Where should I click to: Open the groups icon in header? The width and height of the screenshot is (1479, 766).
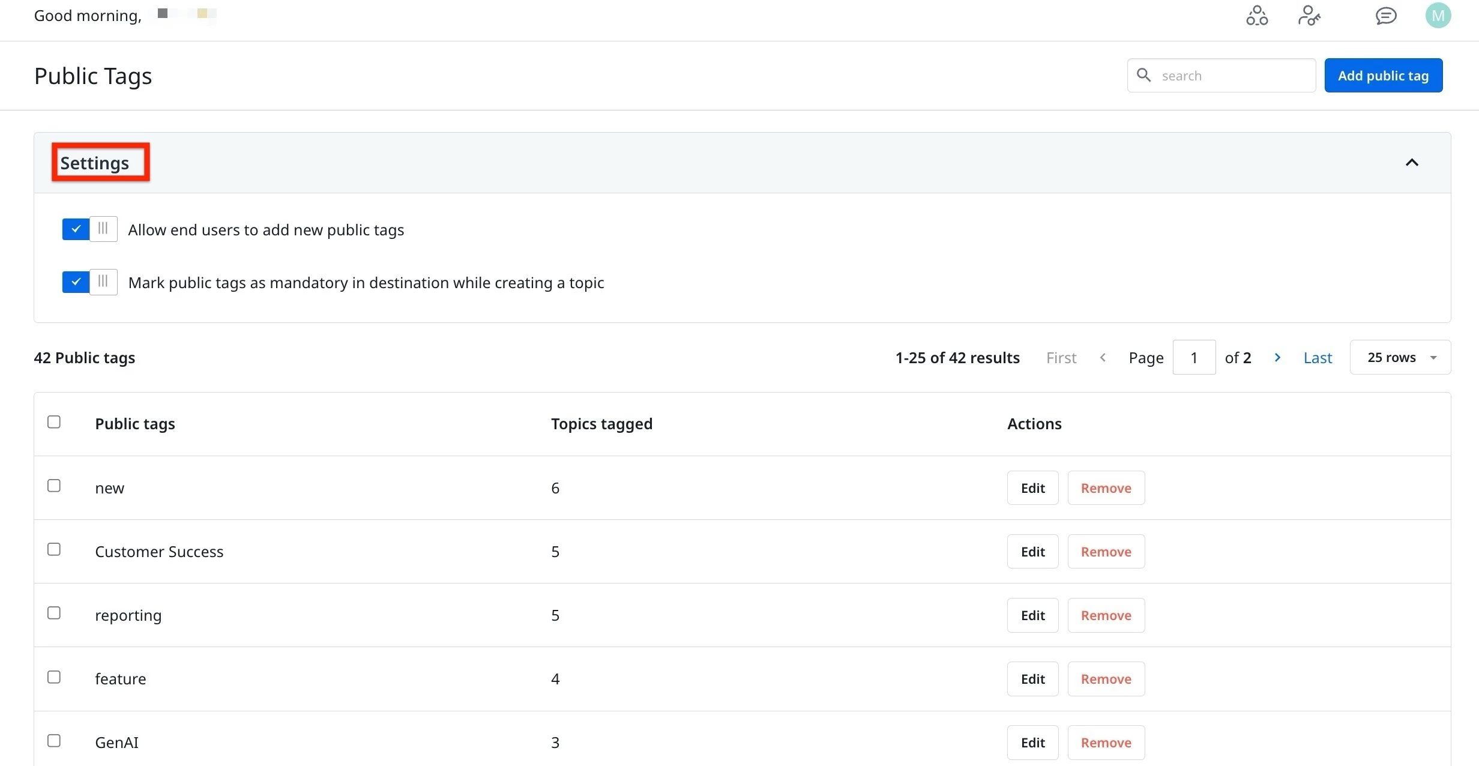pos(1256,16)
